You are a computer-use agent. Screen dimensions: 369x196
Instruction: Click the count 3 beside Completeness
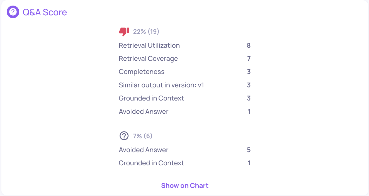pyautogui.click(x=249, y=72)
